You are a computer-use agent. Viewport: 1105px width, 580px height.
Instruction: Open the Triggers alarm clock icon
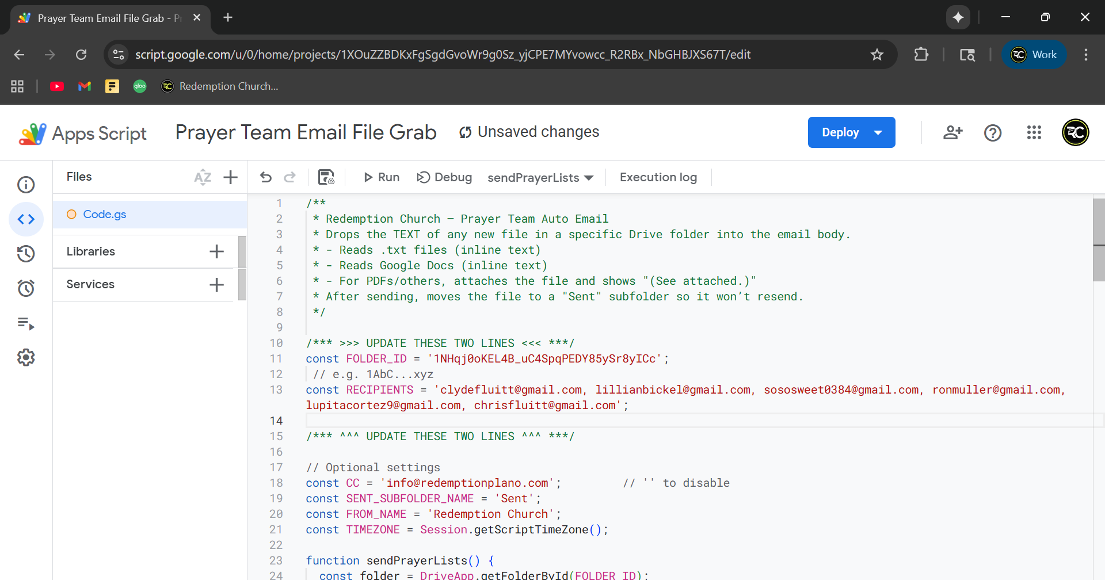click(x=26, y=288)
